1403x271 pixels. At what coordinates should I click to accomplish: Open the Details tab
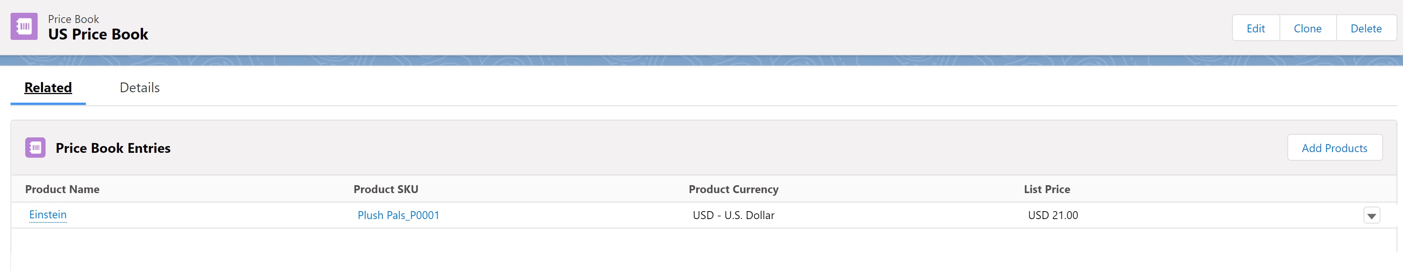click(x=139, y=88)
